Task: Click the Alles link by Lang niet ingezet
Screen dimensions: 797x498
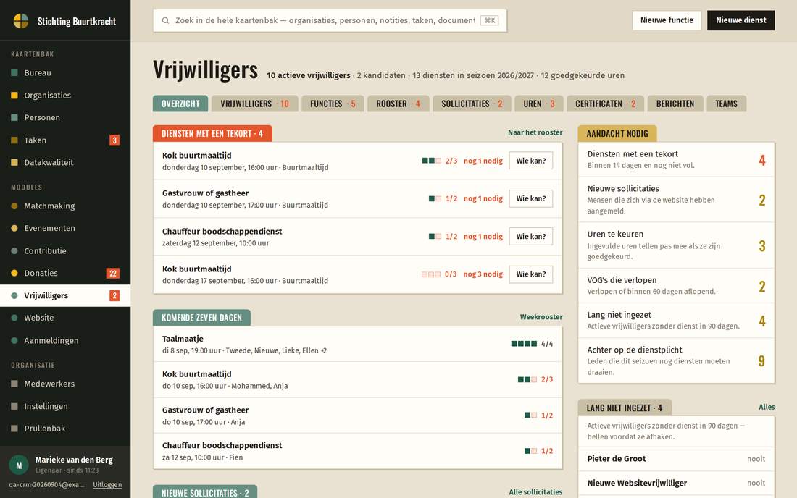Action: click(x=767, y=407)
